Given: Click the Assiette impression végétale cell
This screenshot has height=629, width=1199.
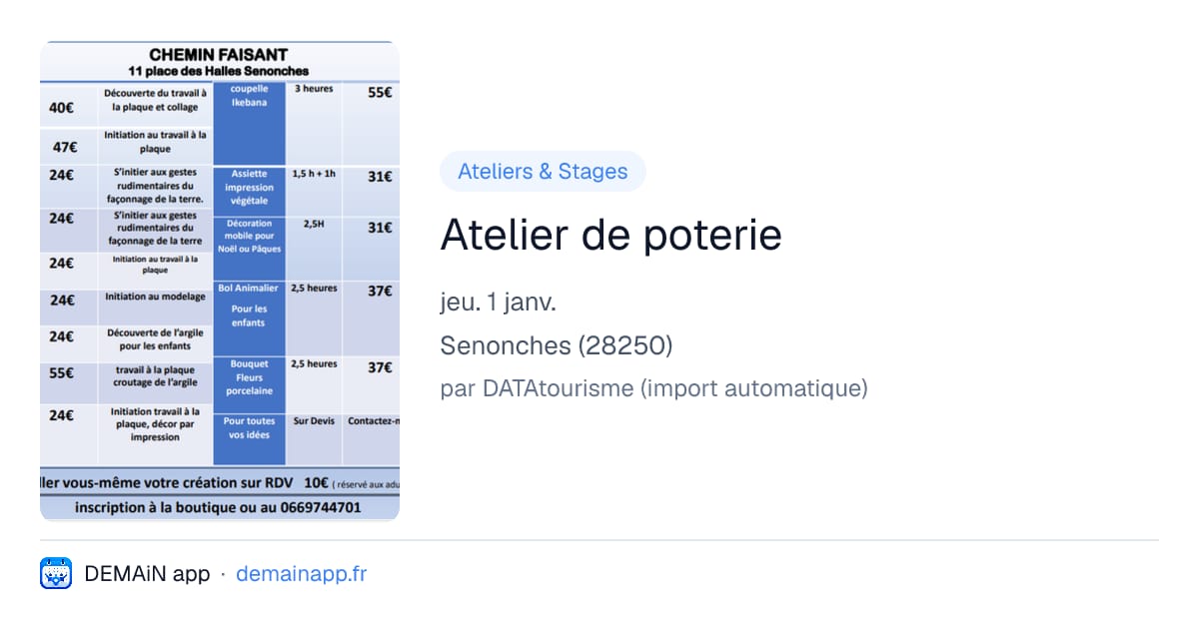Looking at the screenshot, I should tap(250, 188).
